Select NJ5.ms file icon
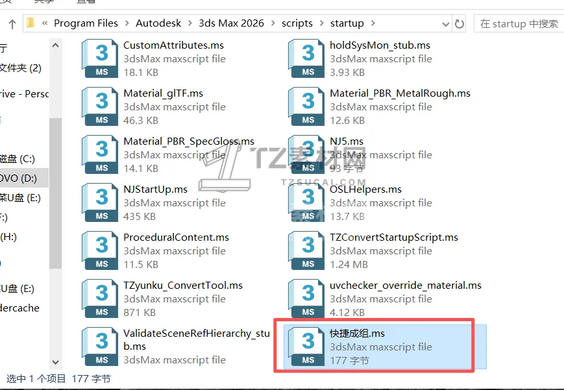This screenshot has width=564, height=390. click(x=307, y=154)
